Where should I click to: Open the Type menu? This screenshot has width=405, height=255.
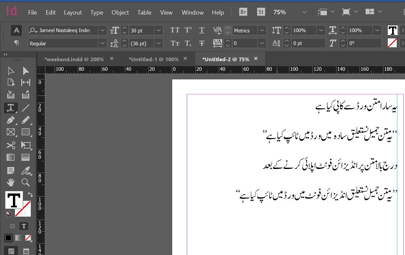(97, 12)
